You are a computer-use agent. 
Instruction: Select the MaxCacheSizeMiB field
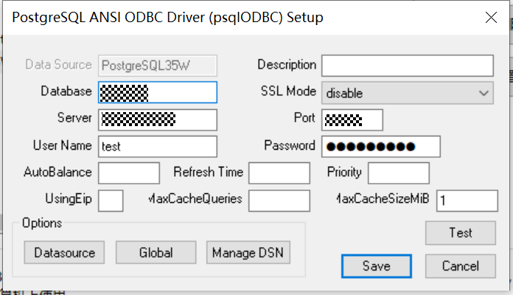click(x=467, y=201)
